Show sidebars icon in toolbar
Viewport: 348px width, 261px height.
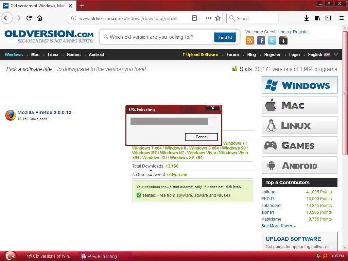tap(328, 18)
